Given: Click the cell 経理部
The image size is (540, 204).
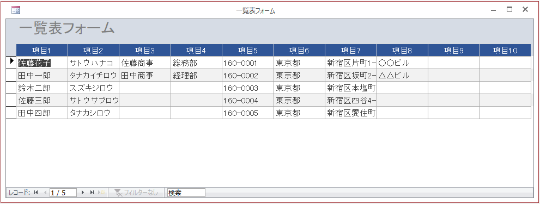Looking at the screenshot, I should click(x=196, y=75).
